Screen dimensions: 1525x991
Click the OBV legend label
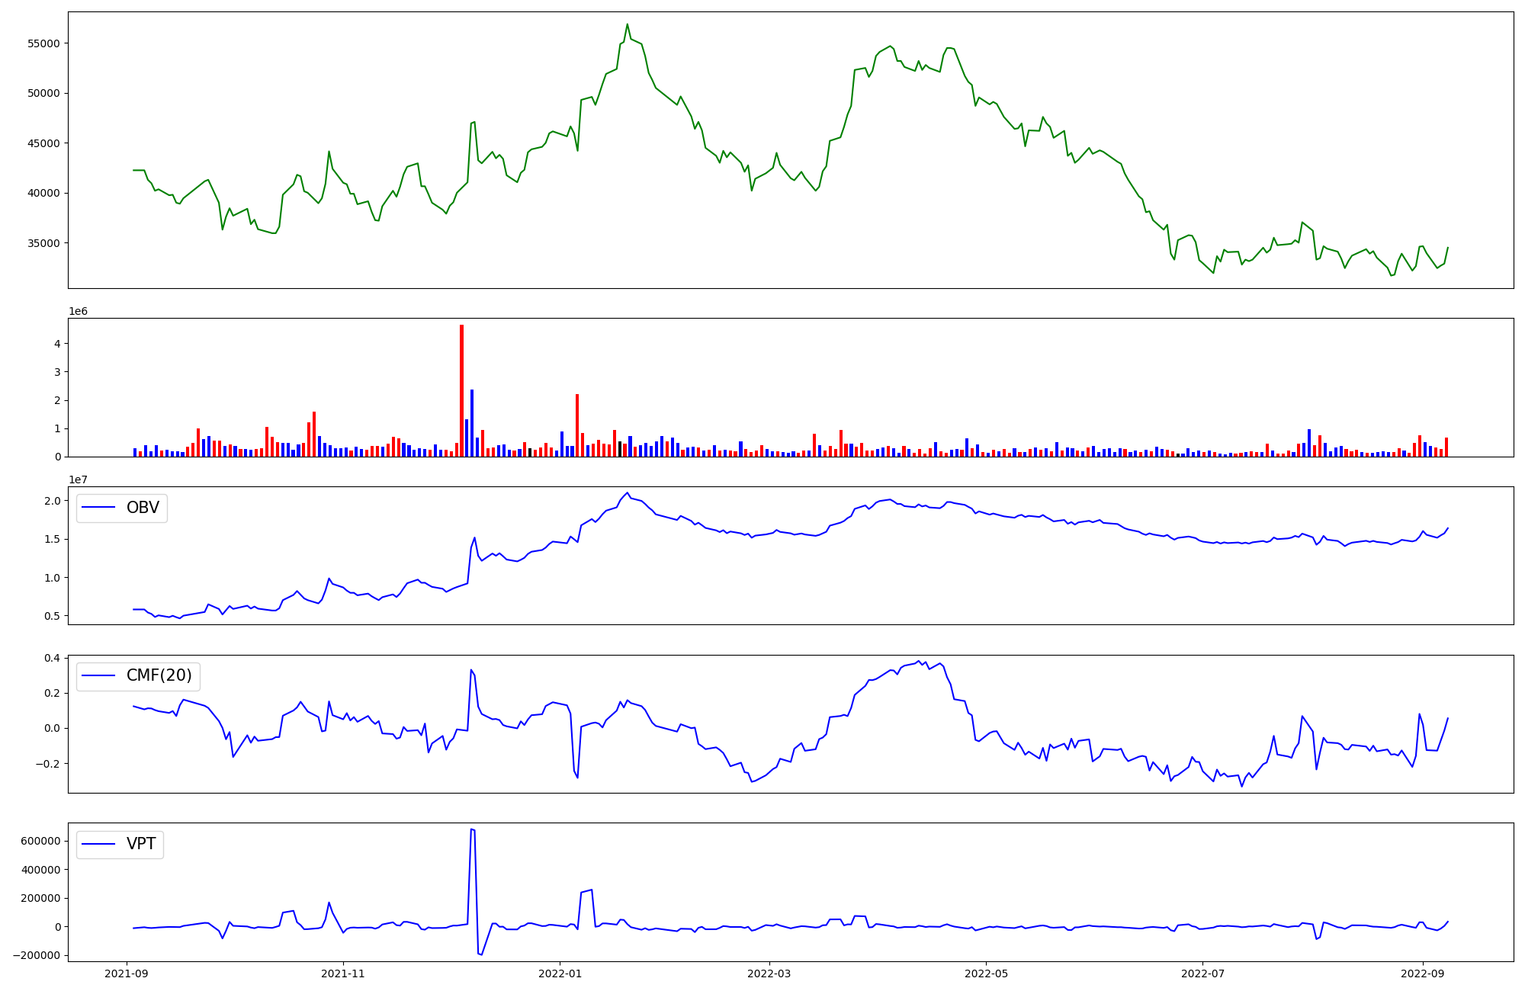(x=143, y=508)
